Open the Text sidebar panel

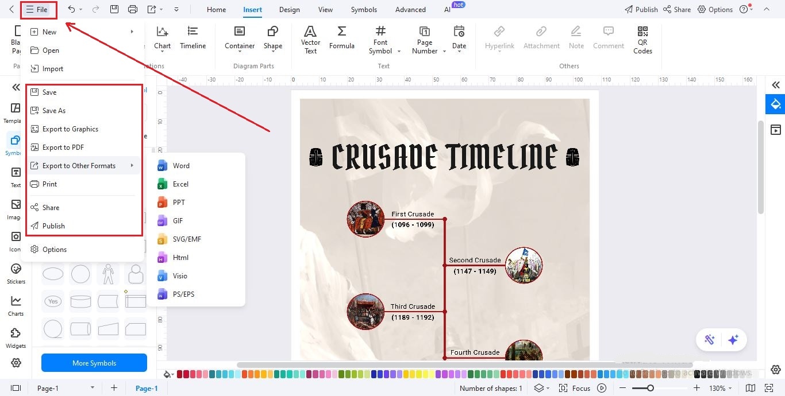[x=16, y=177]
